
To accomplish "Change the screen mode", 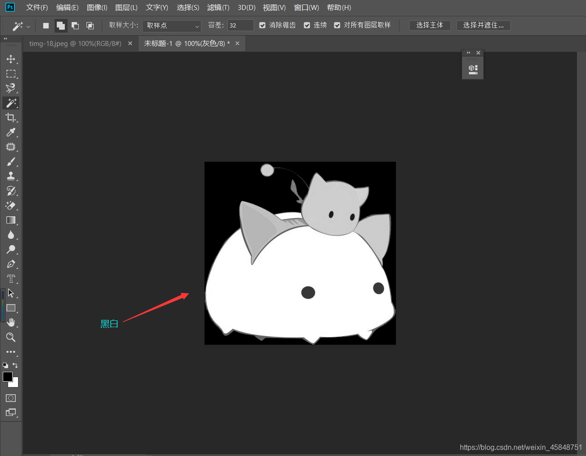I will [x=11, y=412].
